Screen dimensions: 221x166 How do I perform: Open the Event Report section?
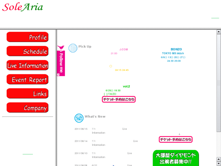(27, 79)
